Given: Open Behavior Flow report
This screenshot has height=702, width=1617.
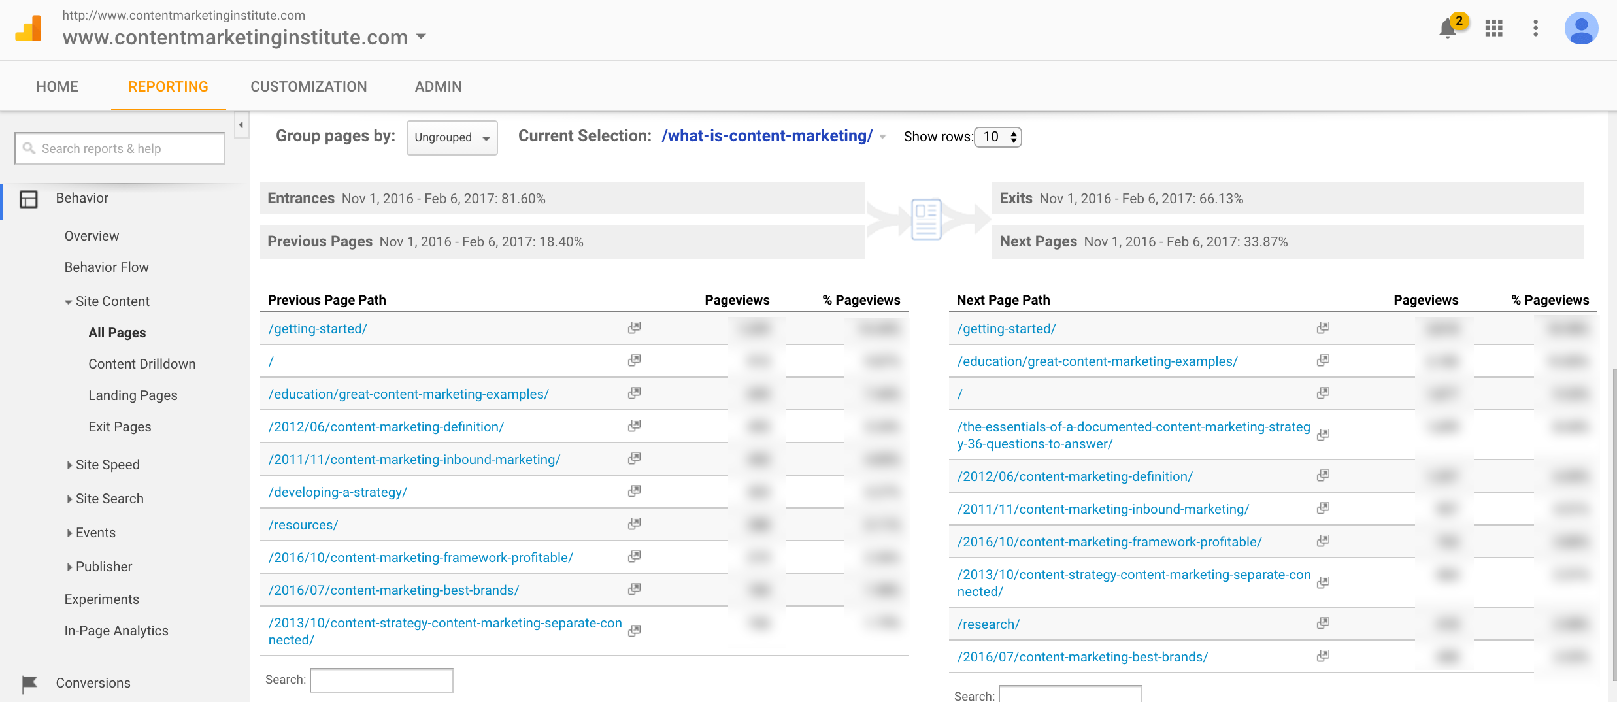Looking at the screenshot, I should [107, 267].
